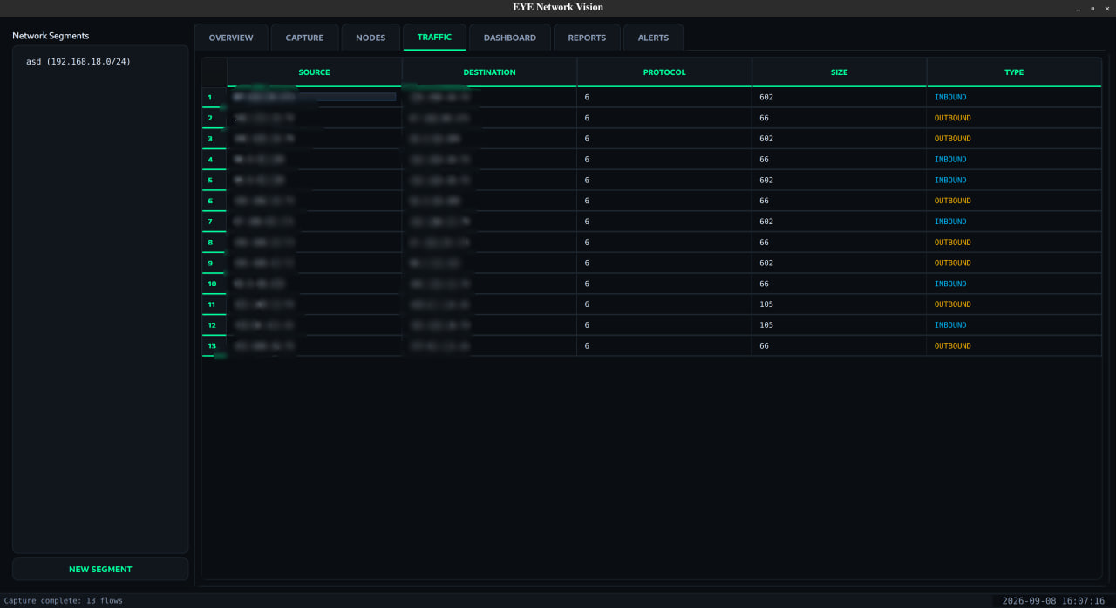
Task: Click the New Segment button
Action: click(x=100, y=569)
